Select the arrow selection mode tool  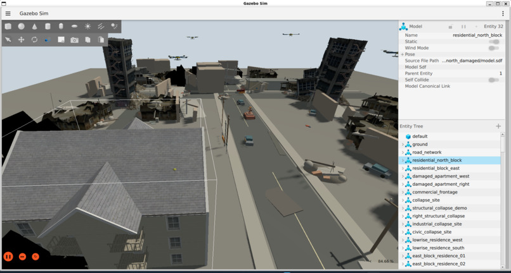(x=8, y=40)
